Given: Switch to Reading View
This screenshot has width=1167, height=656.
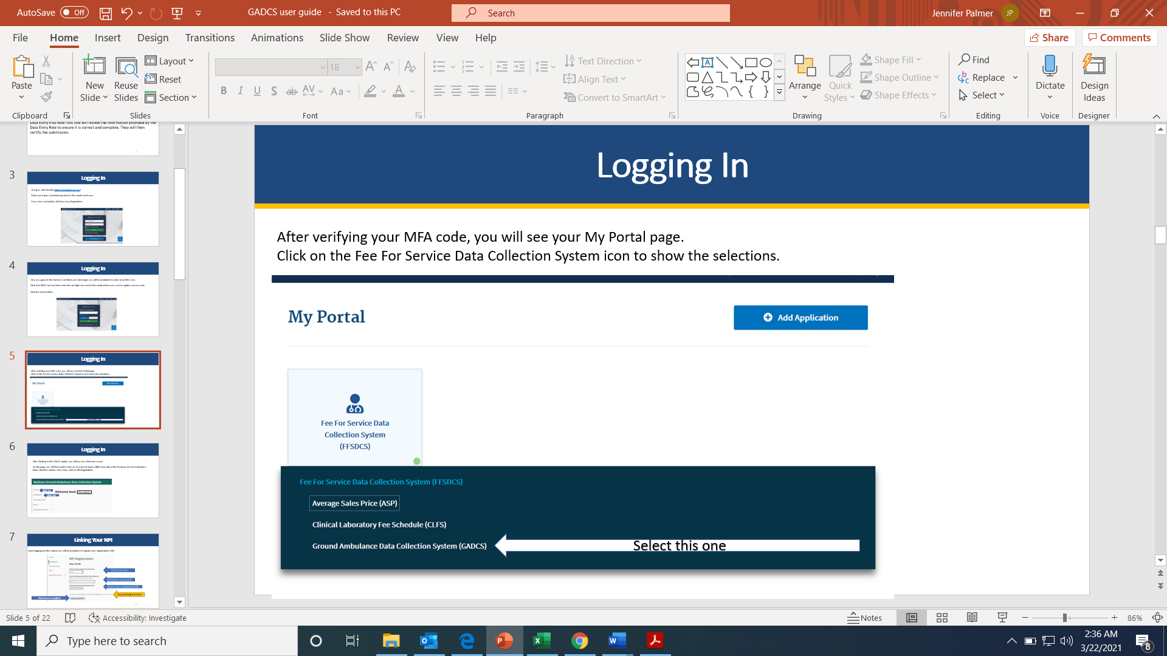Looking at the screenshot, I should coord(972,618).
